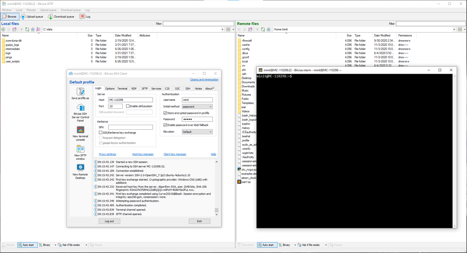Open Bitvise SSH Server Control Panel

(80, 108)
